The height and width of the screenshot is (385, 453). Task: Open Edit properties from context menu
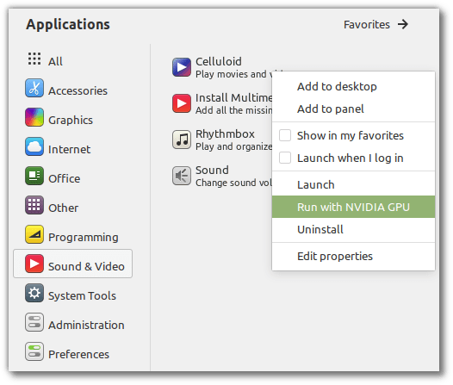[x=353, y=256]
